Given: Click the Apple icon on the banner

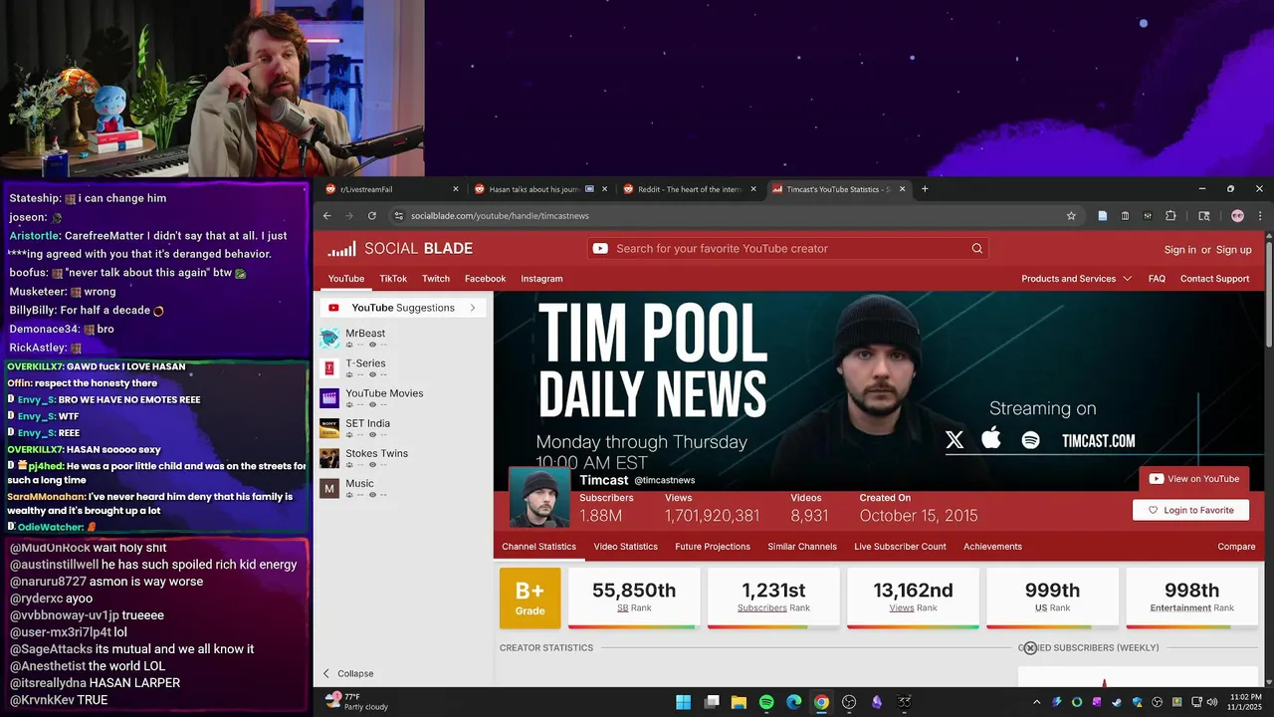Looking at the screenshot, I should [991, 439].
